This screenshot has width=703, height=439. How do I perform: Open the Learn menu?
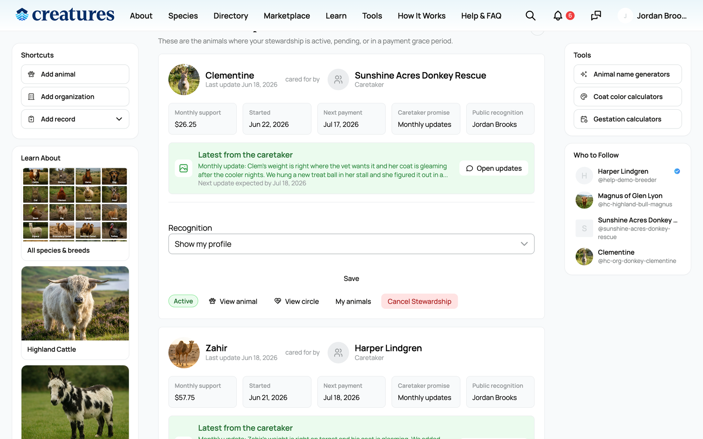[x=336, y=16]
